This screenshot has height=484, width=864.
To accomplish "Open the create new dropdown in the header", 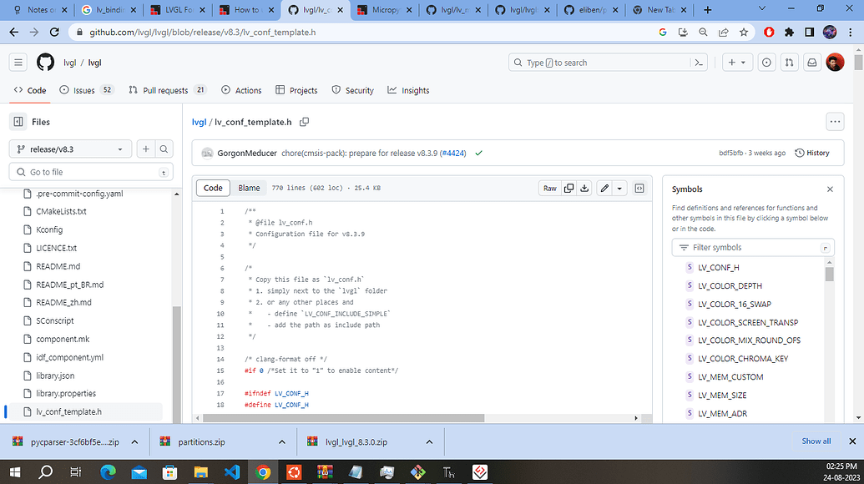I will (x=736, y=62).
